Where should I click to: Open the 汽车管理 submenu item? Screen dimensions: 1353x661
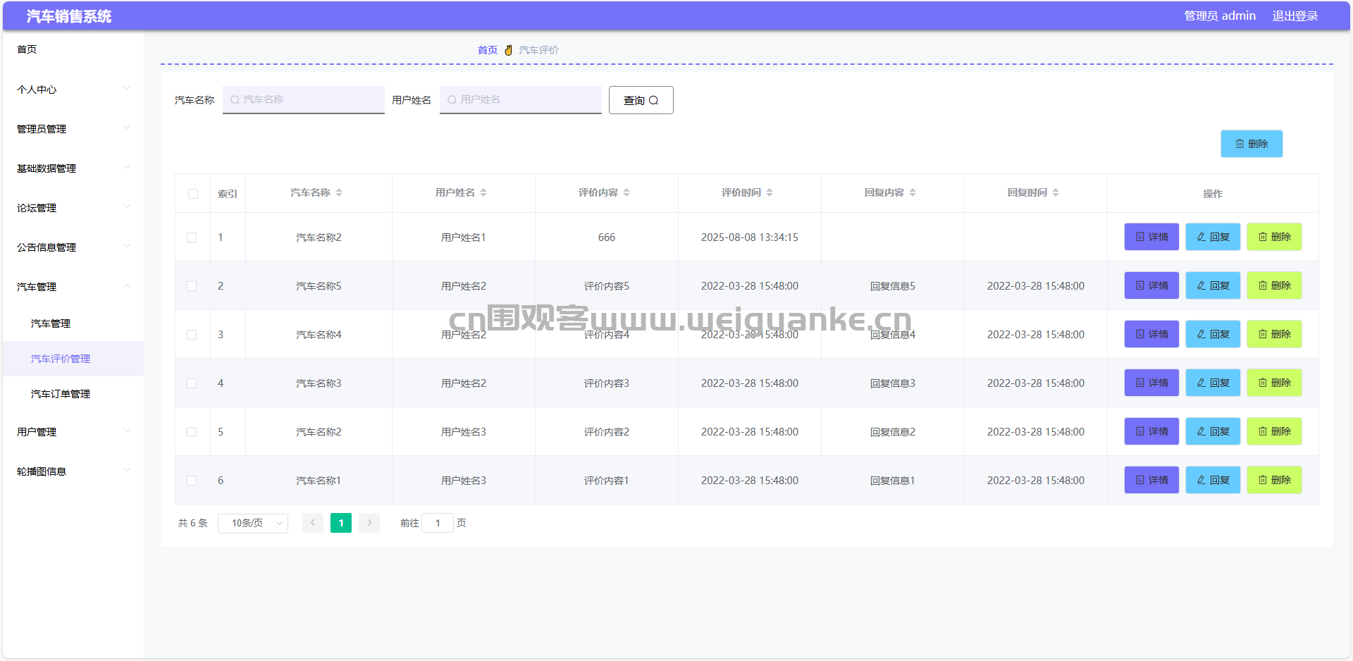point(73,323)
